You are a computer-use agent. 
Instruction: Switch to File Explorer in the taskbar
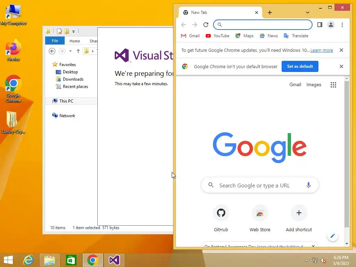click(50, 260)
